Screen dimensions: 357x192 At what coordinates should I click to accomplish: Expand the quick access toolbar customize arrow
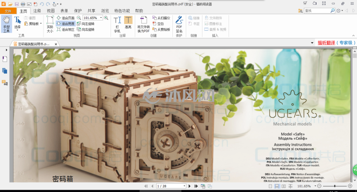61,4
